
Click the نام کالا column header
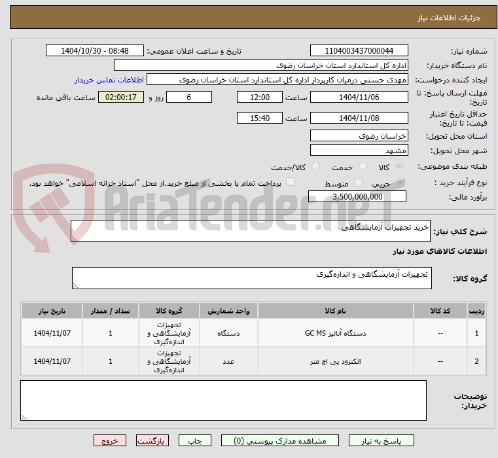[x=336, y=311]
